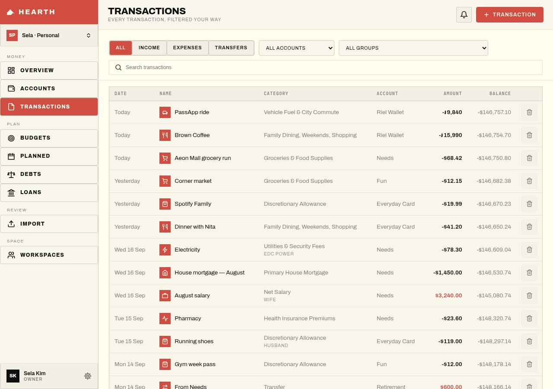Delete the Pharmacy transaction
553x389 pixels.
(529, 319)
